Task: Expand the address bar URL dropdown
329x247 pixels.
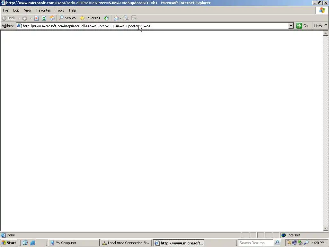Action: [291, 26]
